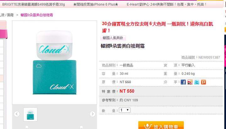
Task: Click the 韓國9朵雲美白祛斑霜 breadcrumb link
Action: 37,15
